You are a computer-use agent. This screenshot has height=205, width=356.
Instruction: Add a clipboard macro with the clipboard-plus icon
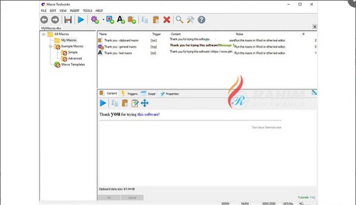131,20
